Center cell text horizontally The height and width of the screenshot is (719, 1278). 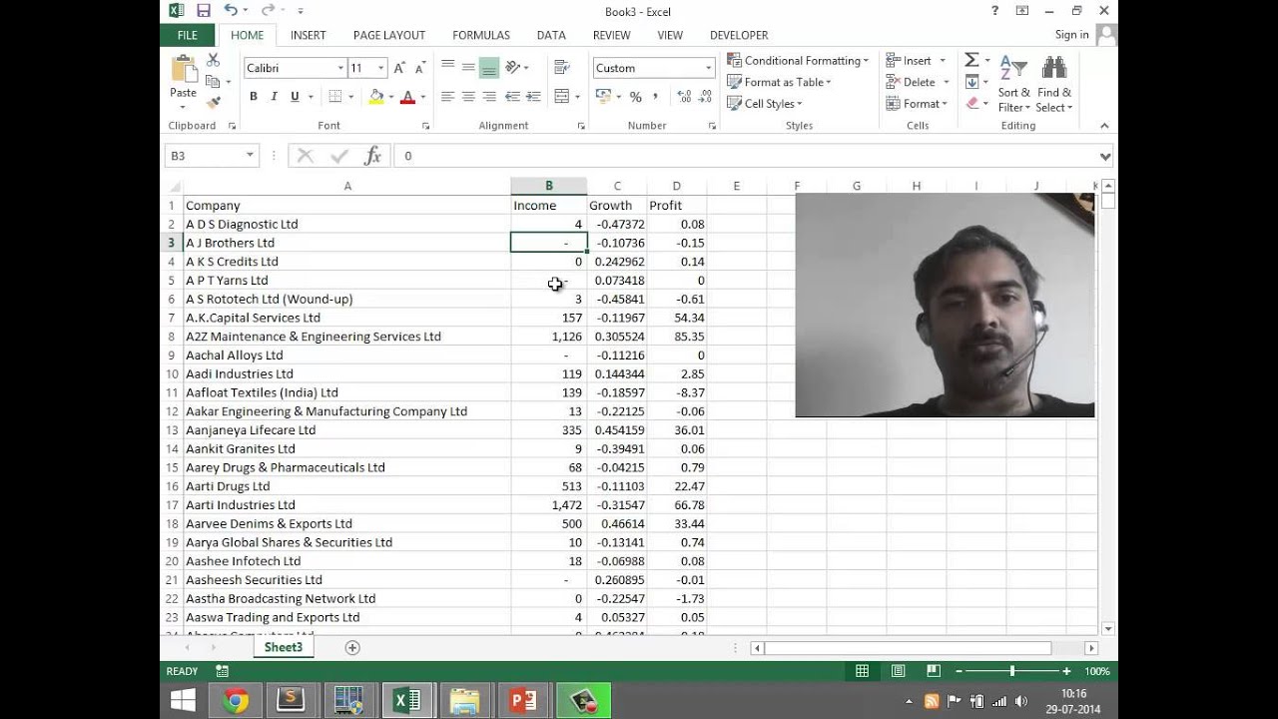pyautogui.click(x=468, y=97)
